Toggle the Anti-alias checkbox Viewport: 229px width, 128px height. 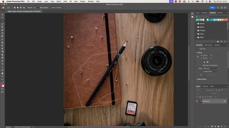click(x=41, y=8)
